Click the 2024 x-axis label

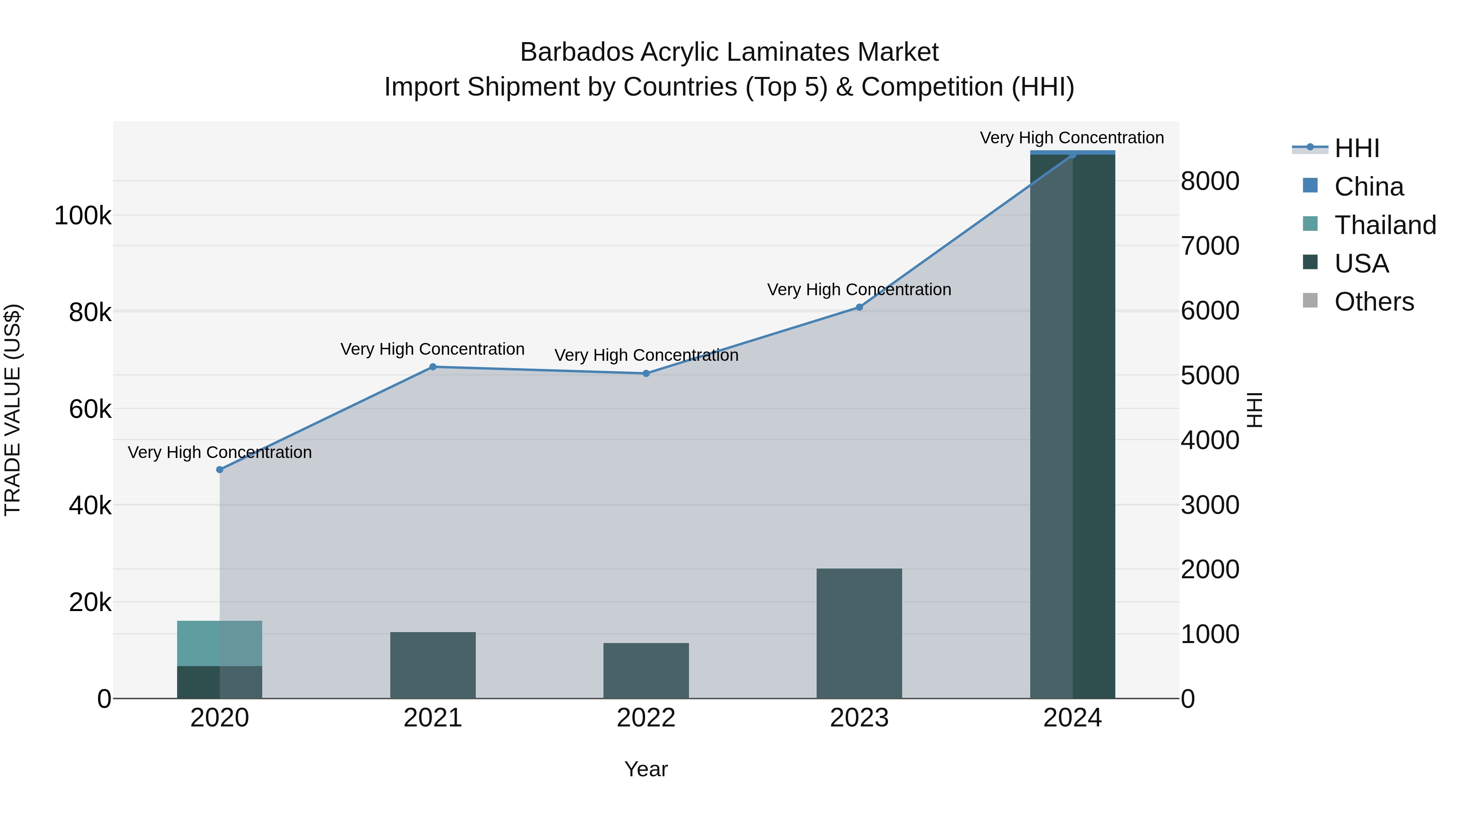click(1072, 718)
